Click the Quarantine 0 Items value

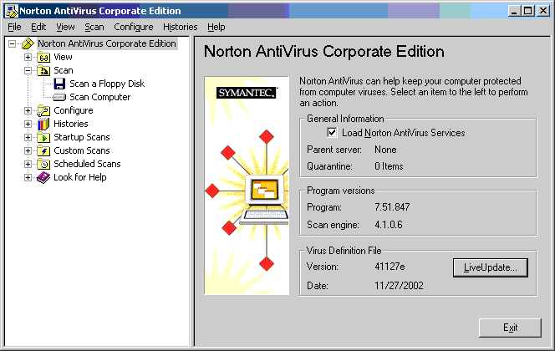(389, 166)
